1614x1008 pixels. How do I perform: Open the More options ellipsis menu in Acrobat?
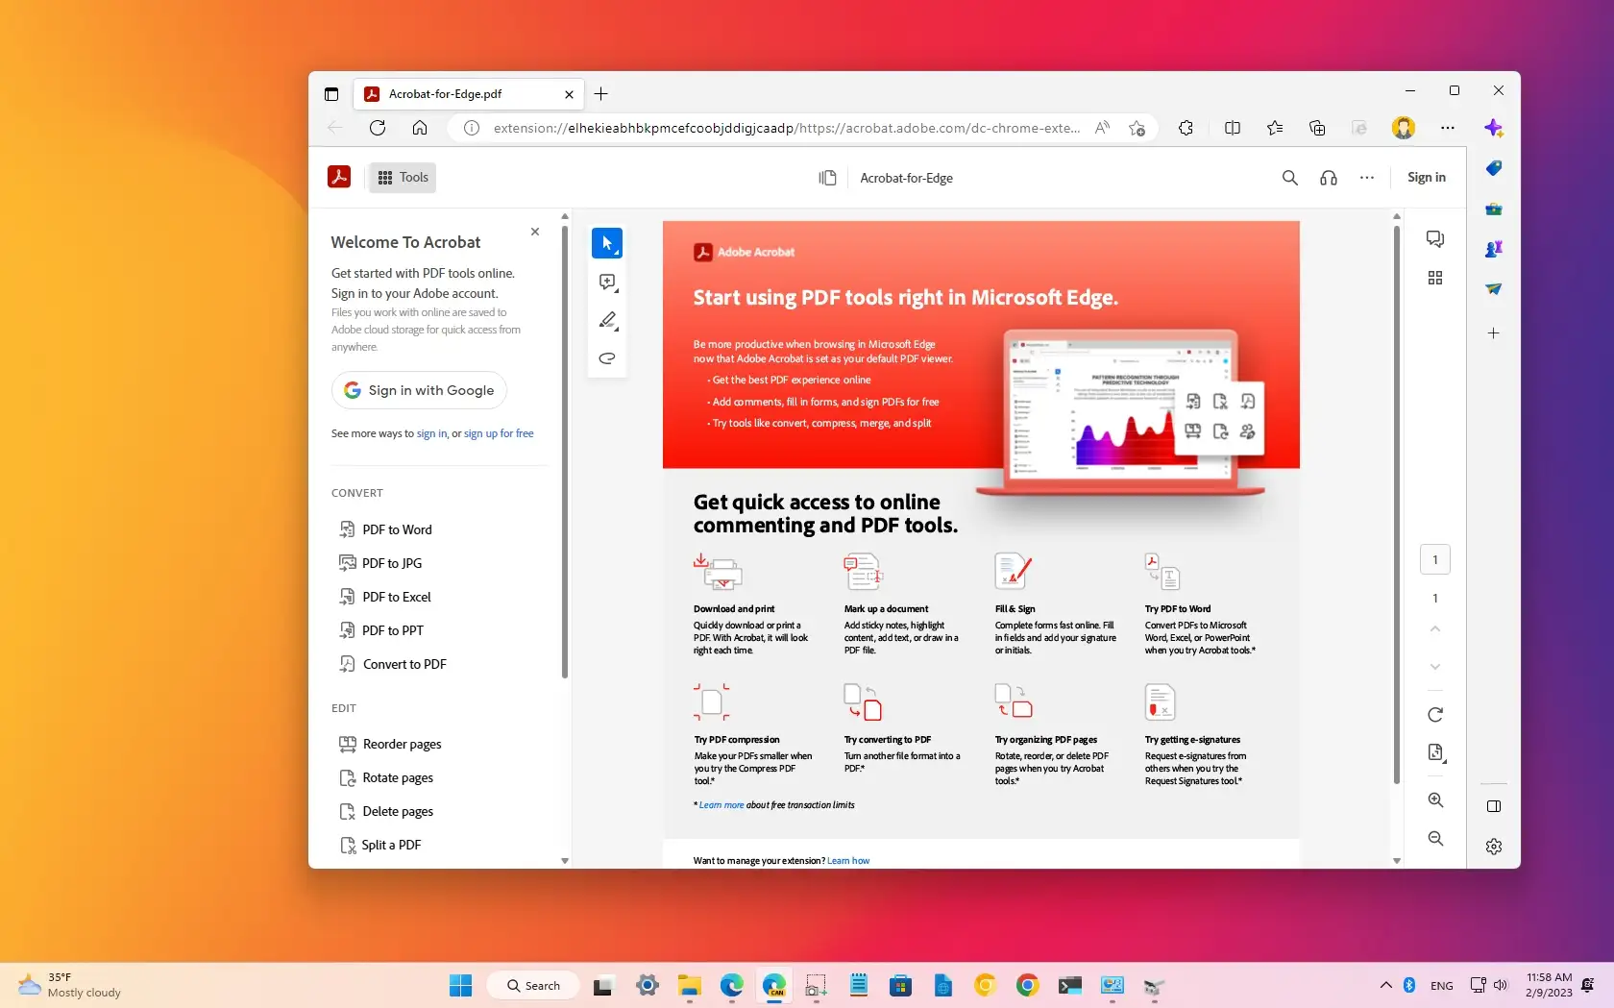[x=1367, y=178]
